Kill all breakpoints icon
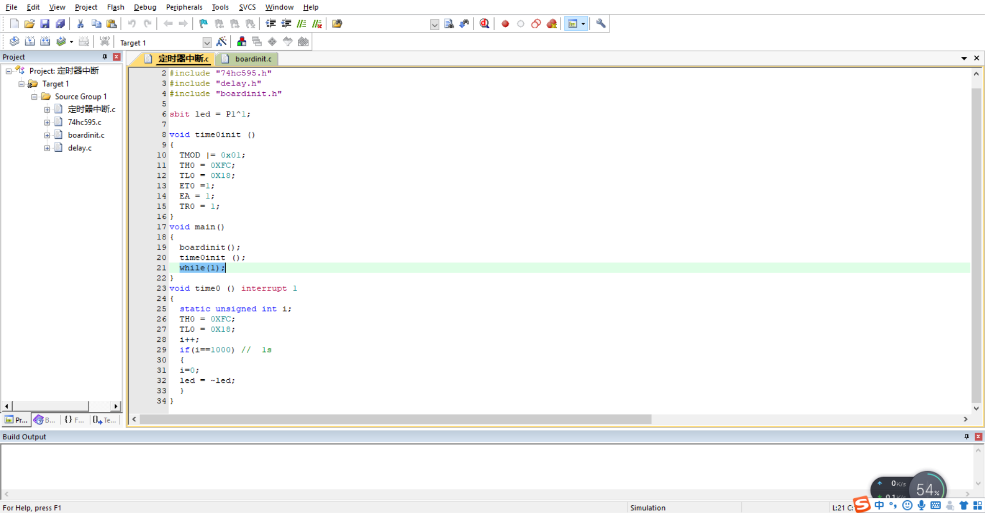Viewport: 985px width, 513px height. click(x=552, y=24)
